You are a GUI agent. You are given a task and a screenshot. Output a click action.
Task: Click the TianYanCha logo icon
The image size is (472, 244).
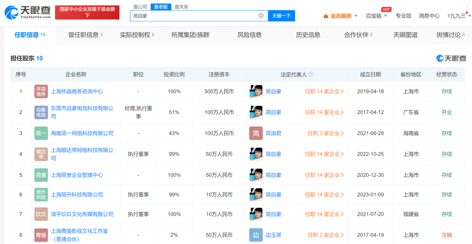(x=11, y=12)
